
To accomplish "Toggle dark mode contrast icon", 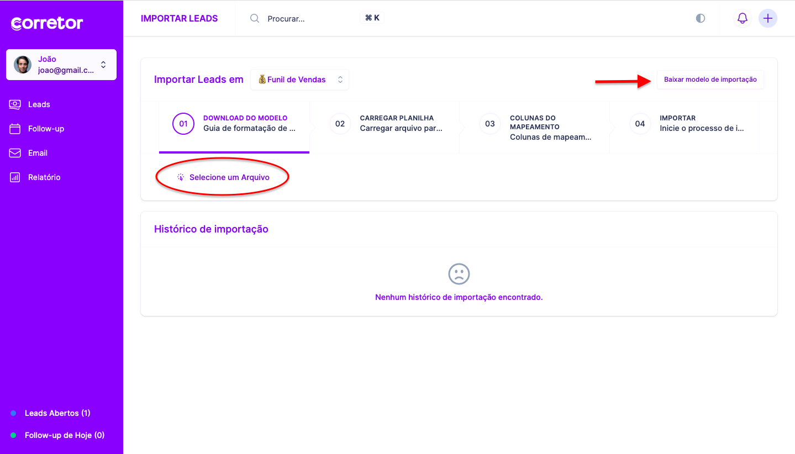I will click(x=701, y=18).
